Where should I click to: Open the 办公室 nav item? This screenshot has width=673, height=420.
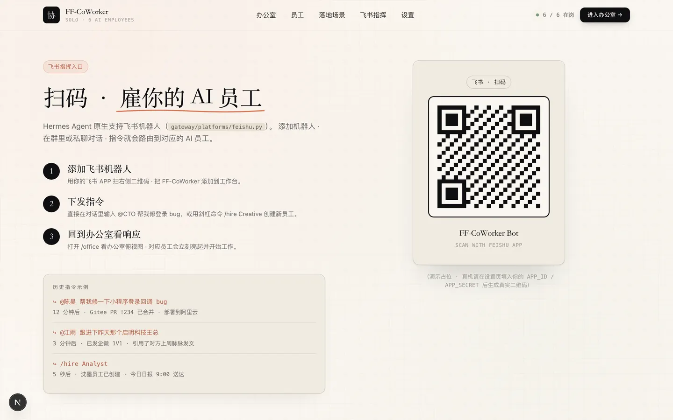coord(266,15)
